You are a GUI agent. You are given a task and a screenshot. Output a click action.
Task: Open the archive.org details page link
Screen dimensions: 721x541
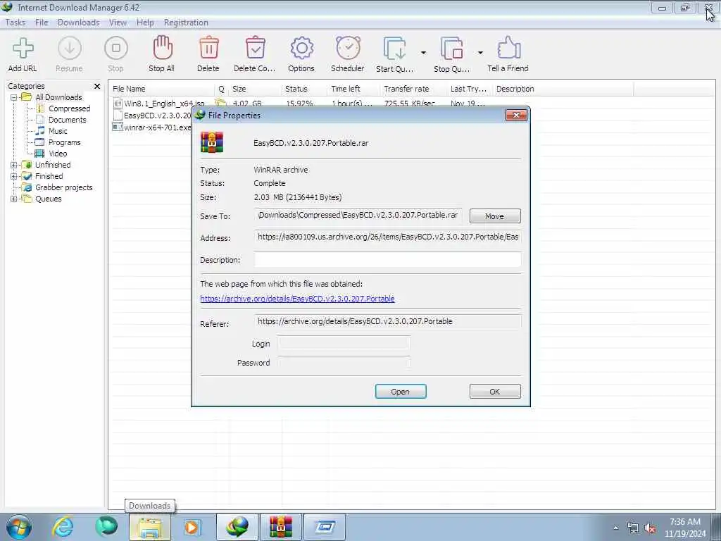297,299
